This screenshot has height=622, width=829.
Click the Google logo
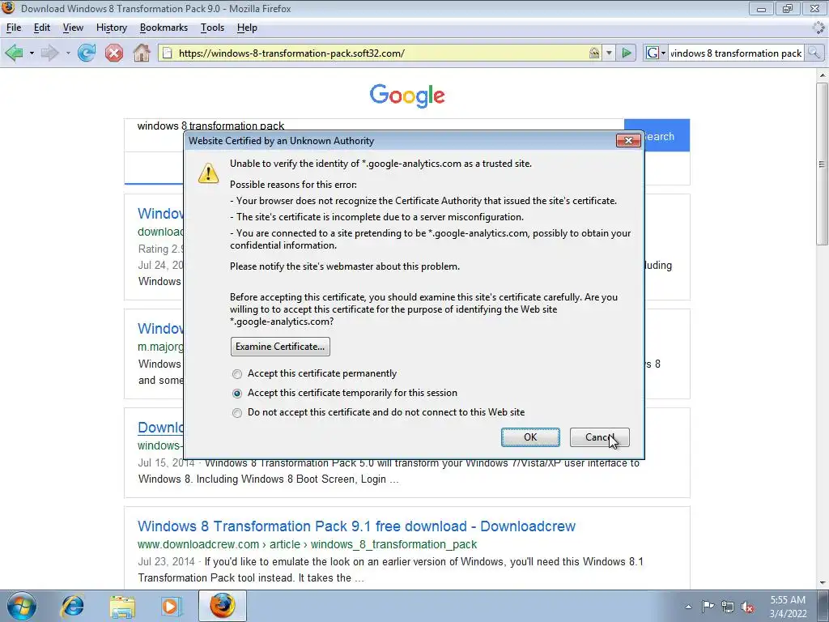pos(407,96)
